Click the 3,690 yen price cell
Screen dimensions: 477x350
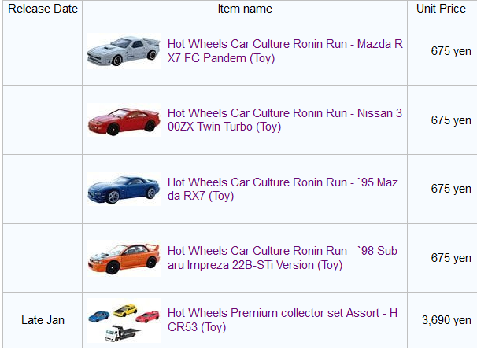click(446, 320)
